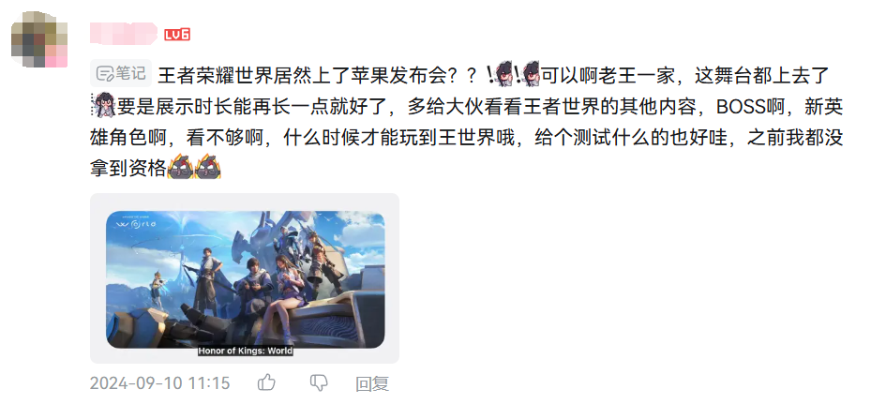Dislike the comment with the thumbs-down icon

click(318, 382)
